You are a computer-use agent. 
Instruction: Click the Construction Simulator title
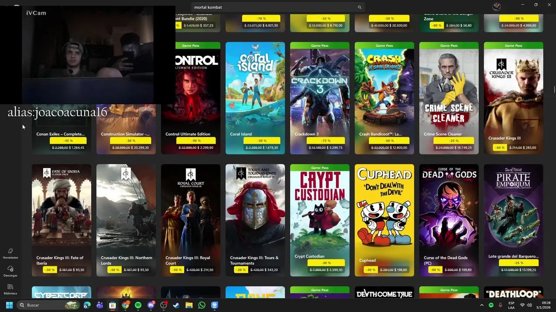coord(125,134)
